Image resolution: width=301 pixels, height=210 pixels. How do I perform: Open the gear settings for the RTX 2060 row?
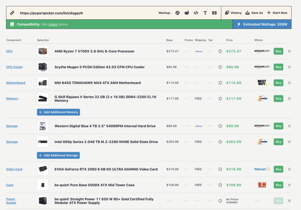pos(220,169)
